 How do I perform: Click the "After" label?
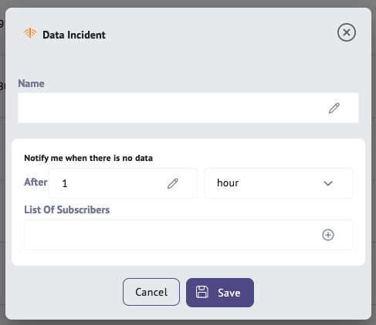tap(36, 182)
